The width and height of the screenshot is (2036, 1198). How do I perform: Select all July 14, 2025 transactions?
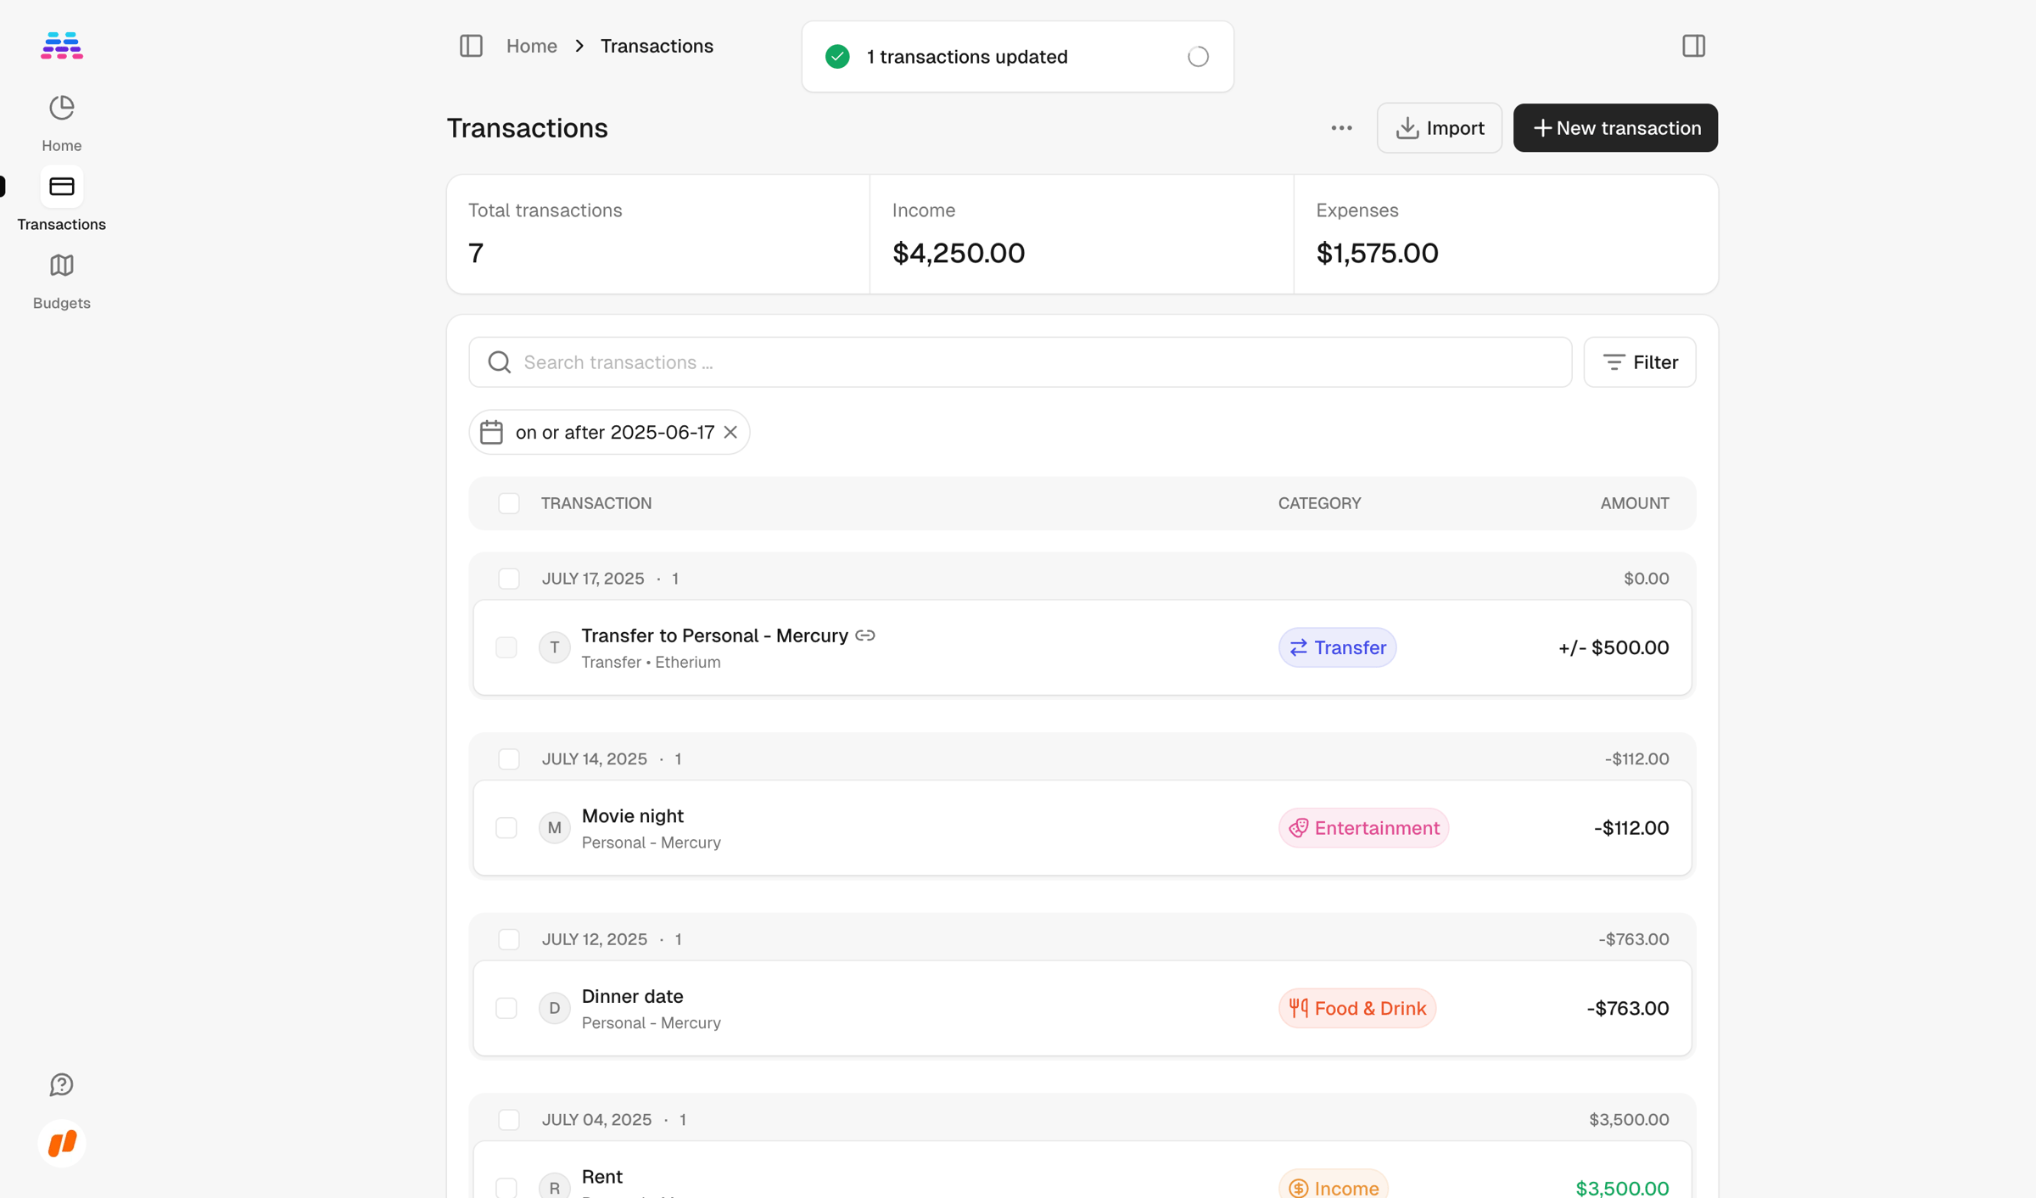[509, 759]
